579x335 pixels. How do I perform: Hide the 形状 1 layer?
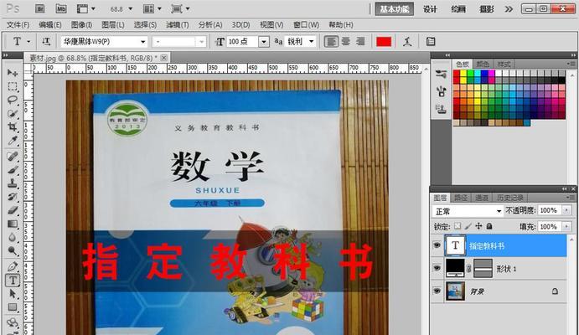(437, 268)
